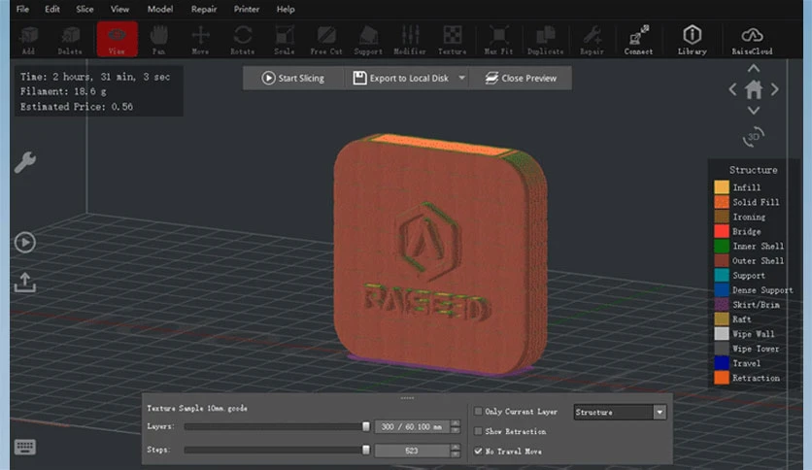Increment the Steps value stepper up
This screenshot has width=812, height=470.
(456, 448)
